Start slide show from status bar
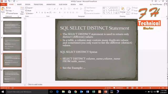Image resolution: width=168 pixels, height=94 pixels. 142,88
